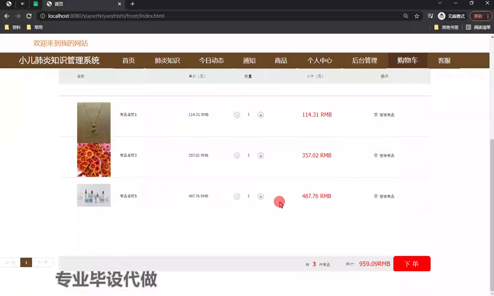Click the 959.09RMB total amount
The width and height of the screenshot is (494, 296).
[x=375, y=264]
